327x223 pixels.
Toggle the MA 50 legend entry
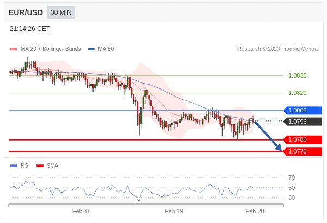[x=101, y=49]
